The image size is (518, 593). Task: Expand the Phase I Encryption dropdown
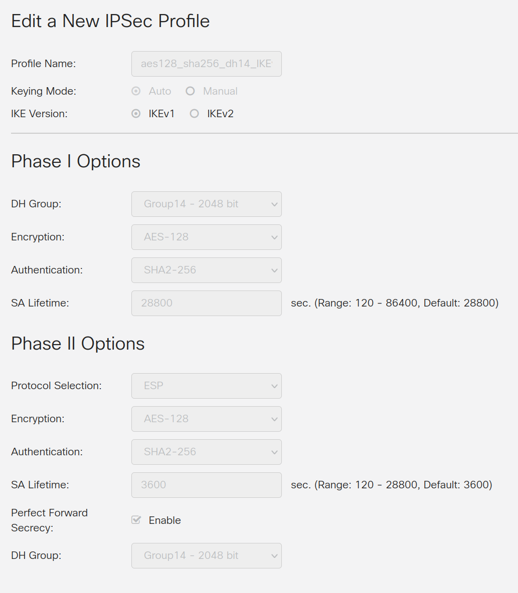tap(206, 237)
